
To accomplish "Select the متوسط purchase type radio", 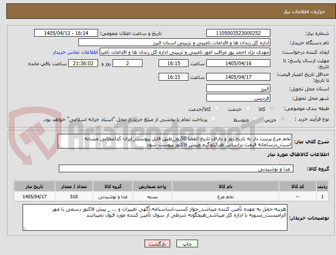I will coord(255,119).
